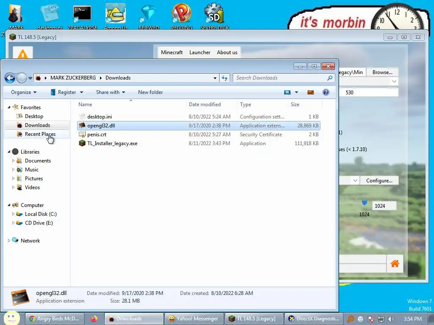Click the Forward navigation arrow in Explorer
This screenshot has width=434, height=325.
pyautogui.click(x=22, y=78)
